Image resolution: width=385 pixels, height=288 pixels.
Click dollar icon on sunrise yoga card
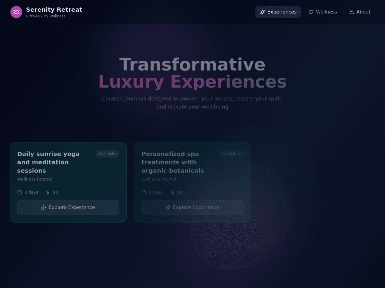48,192
